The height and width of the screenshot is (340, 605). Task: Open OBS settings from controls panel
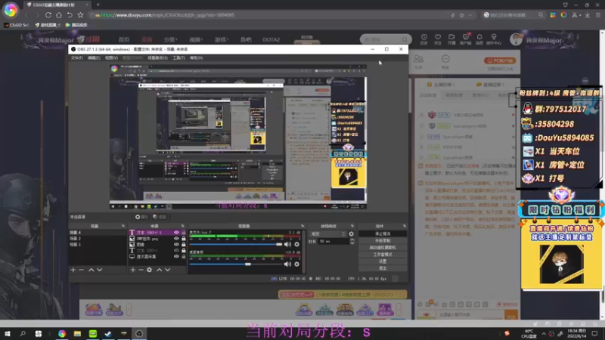point(383,261)
